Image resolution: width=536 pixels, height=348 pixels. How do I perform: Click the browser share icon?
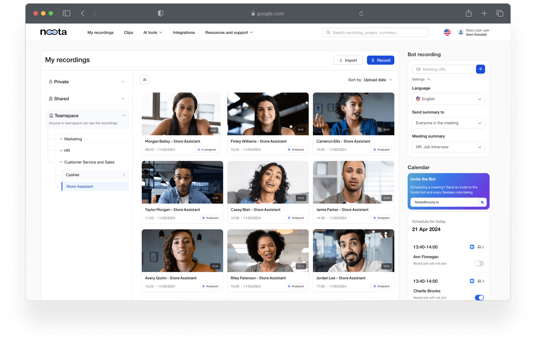pos(468,13)
